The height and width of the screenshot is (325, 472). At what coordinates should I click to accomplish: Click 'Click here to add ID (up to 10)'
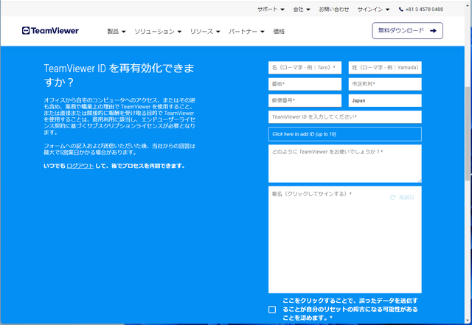point(345,134)
